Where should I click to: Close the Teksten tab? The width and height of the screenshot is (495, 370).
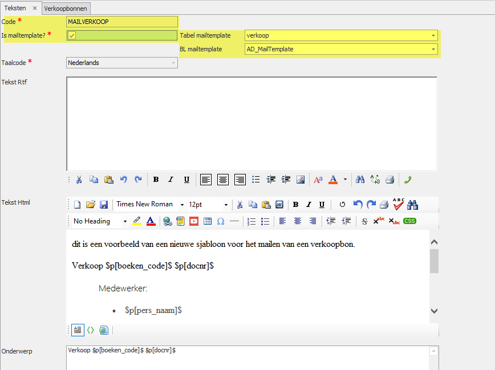[35, 8]
